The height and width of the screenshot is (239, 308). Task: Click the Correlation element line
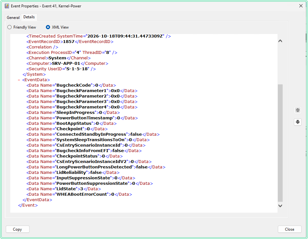(x=42, y=47)
